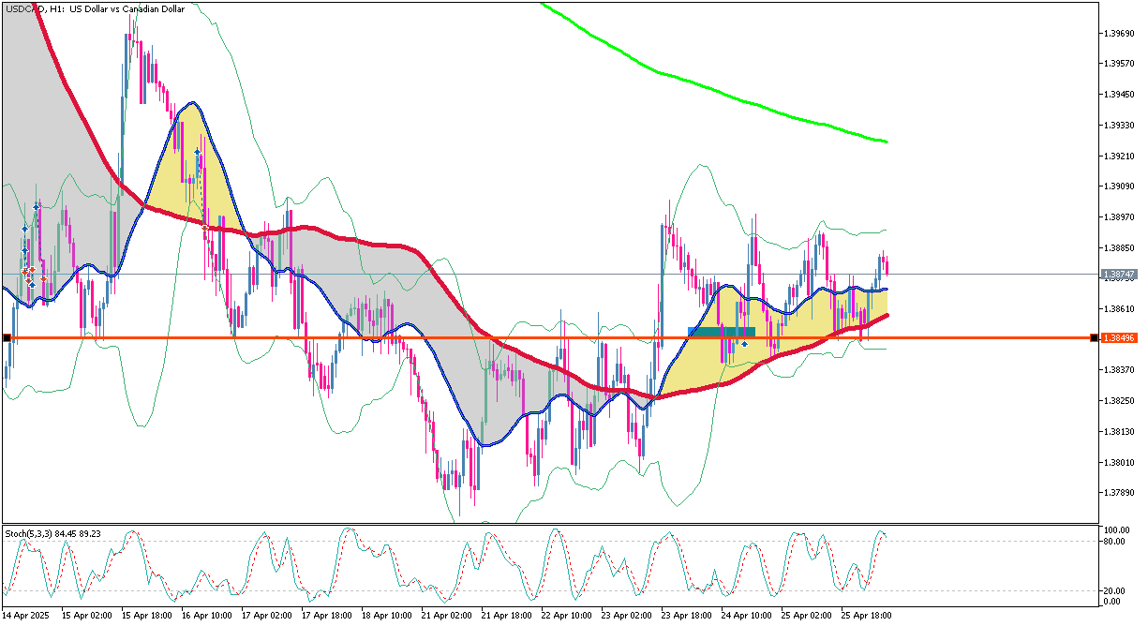Image resolution: width=1148 pixels, height=626 pixels.
Task: Click the 1.38010 price axis label
Action: 1121,462
